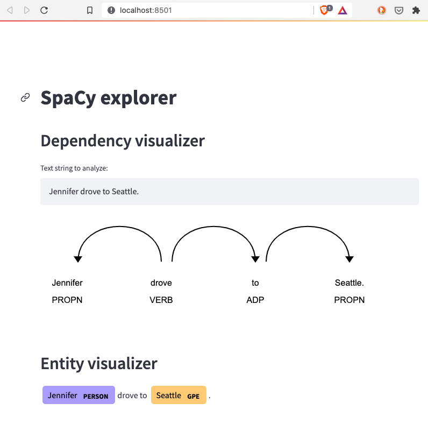Click the Brave Rewards triangle icon
Screen dimensions: 428x438
click(x=342, y=10)
